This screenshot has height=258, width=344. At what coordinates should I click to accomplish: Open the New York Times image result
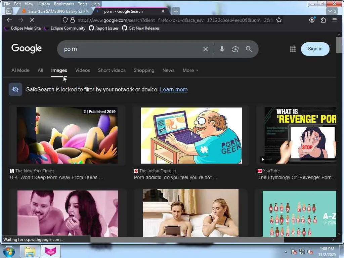coord(67,135)
